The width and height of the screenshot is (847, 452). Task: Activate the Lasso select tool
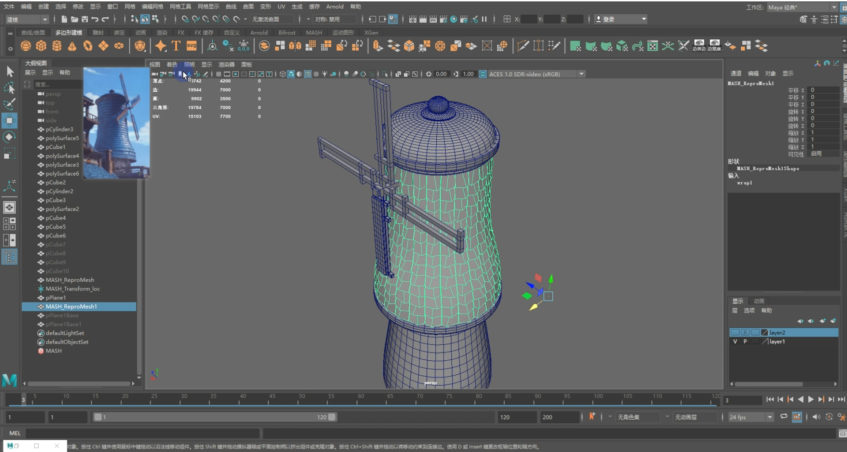9,88
